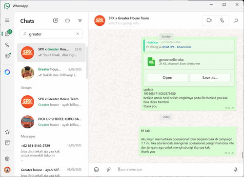Click the Sunday date separator
The image size is (244, 177).
coord(166,36)
